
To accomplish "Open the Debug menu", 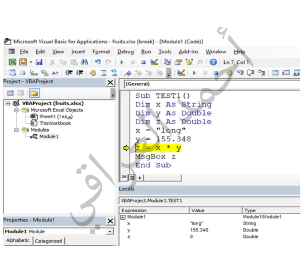I will click(x=125, y=51).
